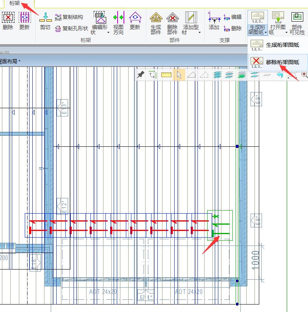Click 编辑 support edit command
The height and width of the screenshot is (312, 308).
point(232,17)
